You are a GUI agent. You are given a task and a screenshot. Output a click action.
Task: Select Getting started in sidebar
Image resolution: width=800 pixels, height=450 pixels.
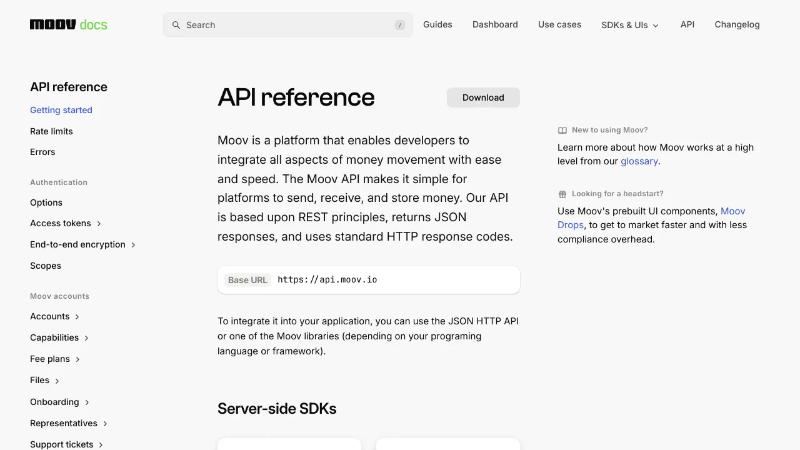[61, 110]
